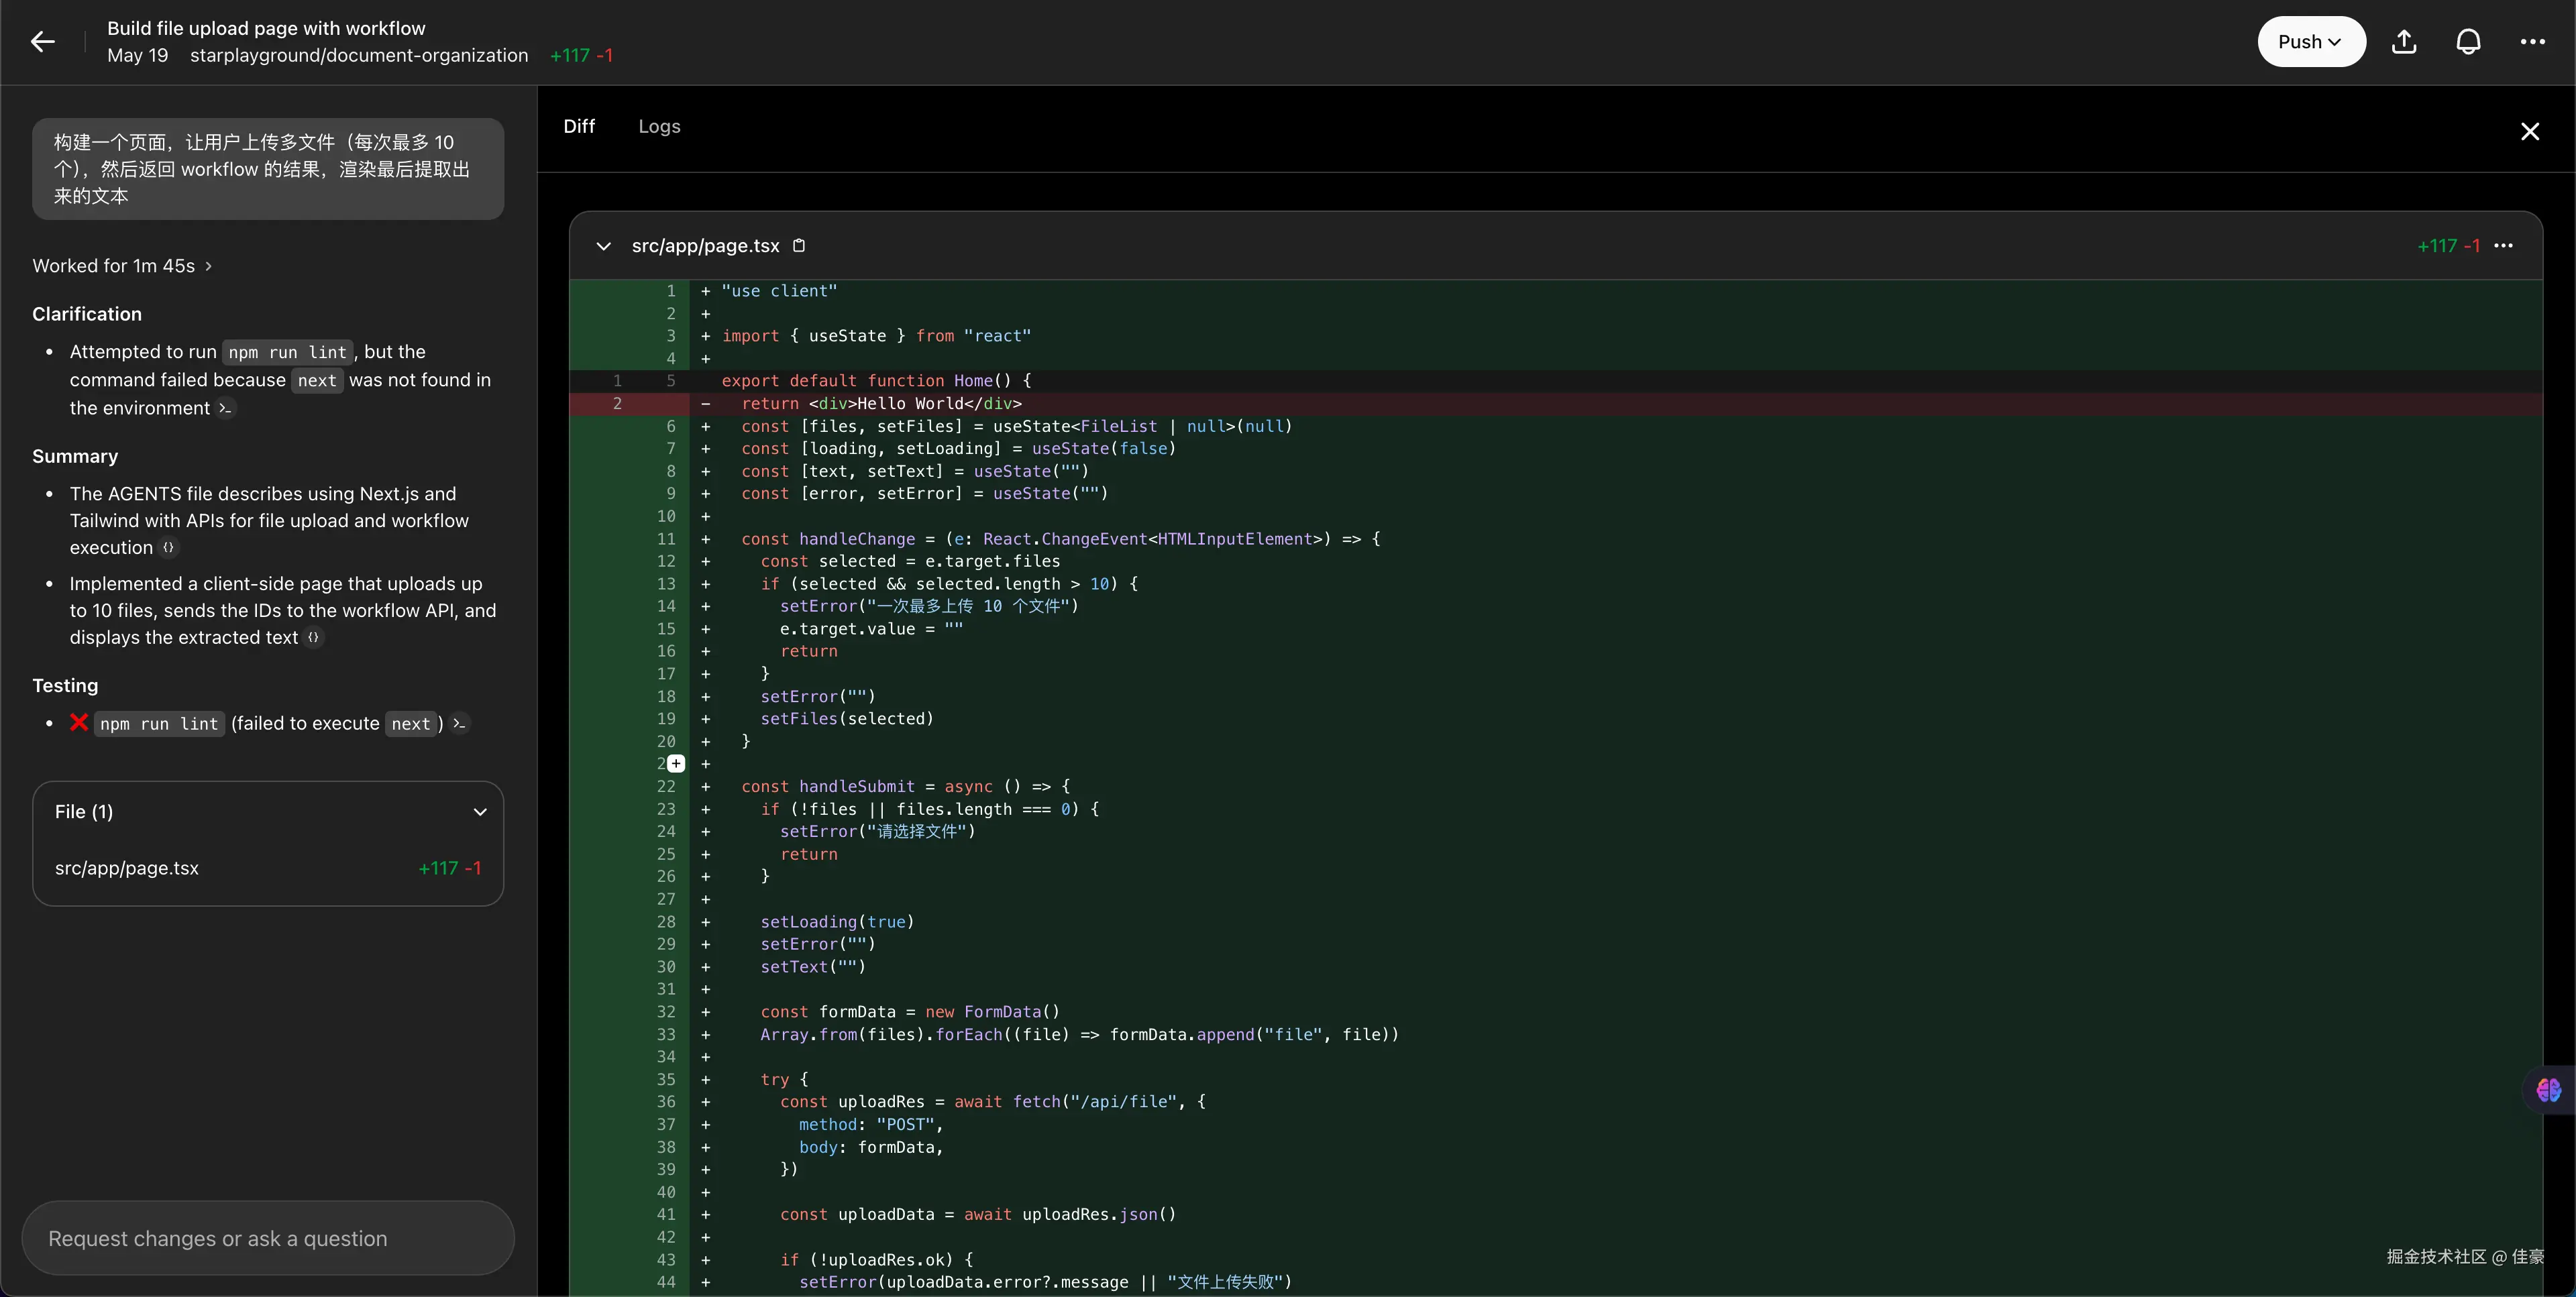
Task: Open file options ellipsis in diff header
Action: pos(2504,245)
